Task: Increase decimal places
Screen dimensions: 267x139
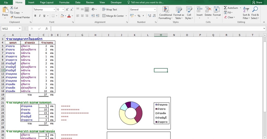Action: click(150, 16)
